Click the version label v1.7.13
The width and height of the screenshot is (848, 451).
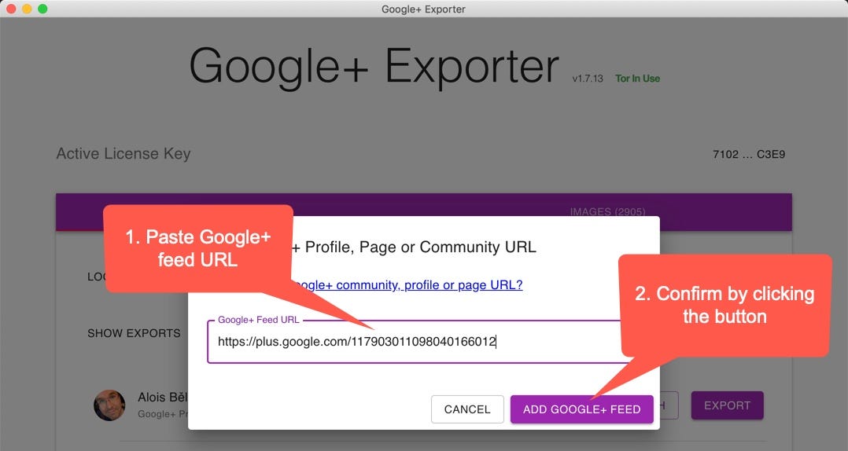coord(588,79)
